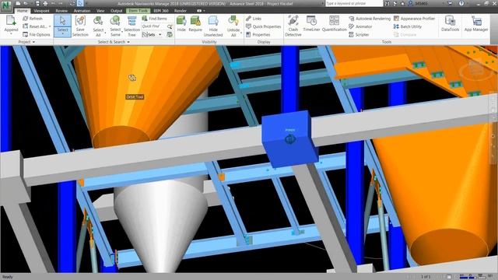The height and width of the screenshot is (280, 498).
Task: Switch to the Animation ribbon tab
Action: point(82,11)
